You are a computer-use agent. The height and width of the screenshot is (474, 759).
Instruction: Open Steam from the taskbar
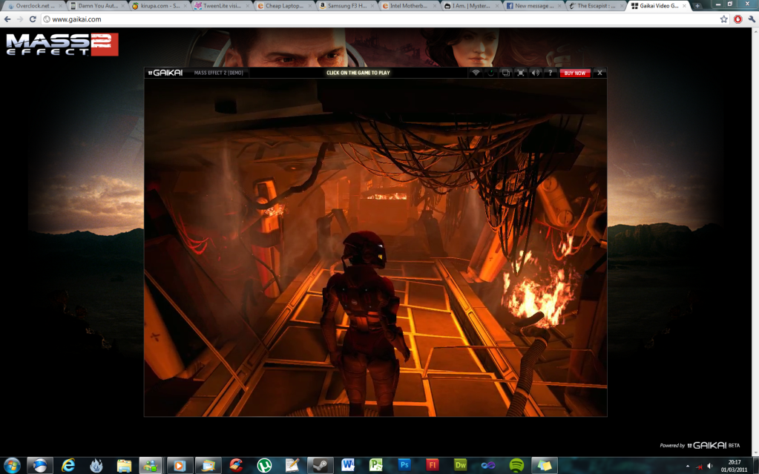click(320, 465)
